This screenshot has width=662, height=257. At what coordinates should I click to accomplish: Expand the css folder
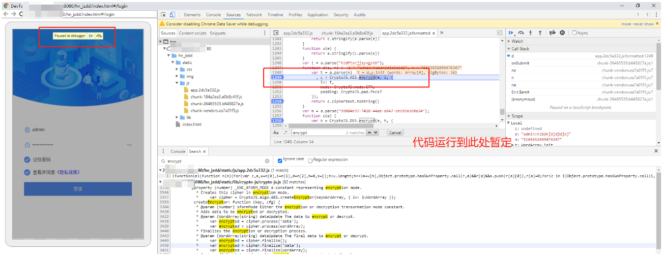(x=177, y=69)
